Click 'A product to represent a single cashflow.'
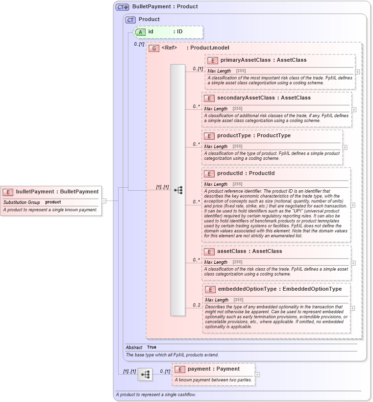 (156, 395)
